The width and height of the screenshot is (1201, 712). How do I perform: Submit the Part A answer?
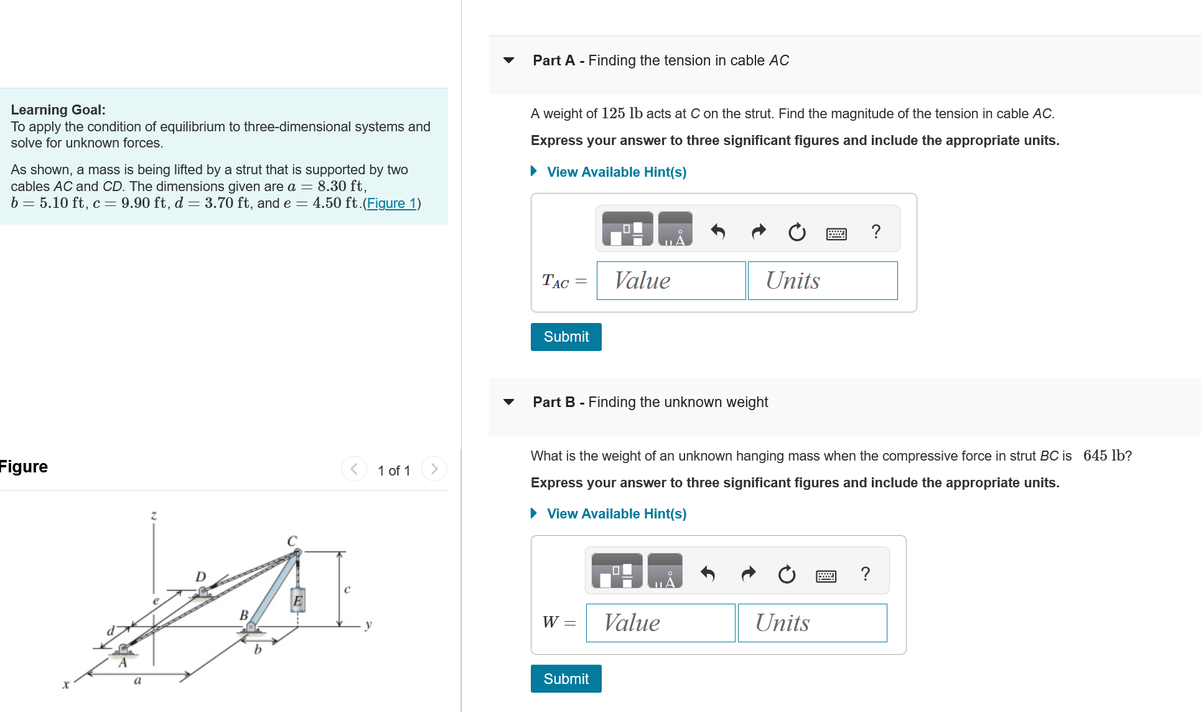pyautogui.click(x=565, y=337)
